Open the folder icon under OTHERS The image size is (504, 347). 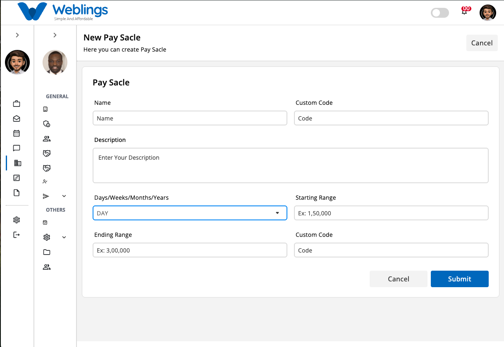(x=47, y=252)
